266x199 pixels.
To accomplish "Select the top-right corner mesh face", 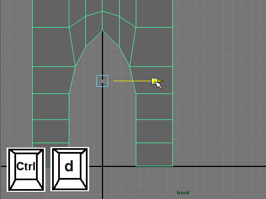I will click(x=155, y=13).
